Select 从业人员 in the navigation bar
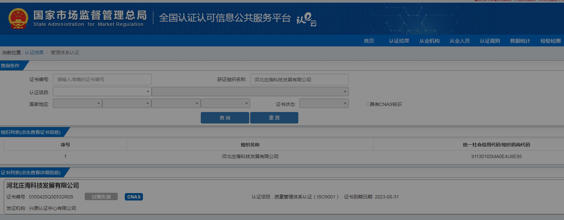This screenshot has width=564, height=220. [460, 41]
